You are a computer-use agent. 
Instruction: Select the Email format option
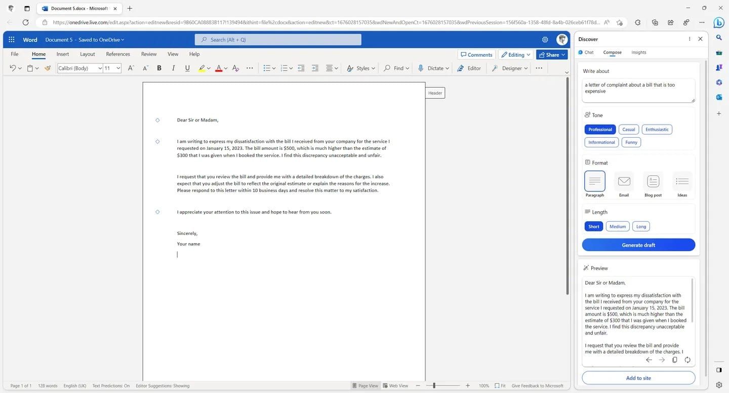tap(624, 184)
